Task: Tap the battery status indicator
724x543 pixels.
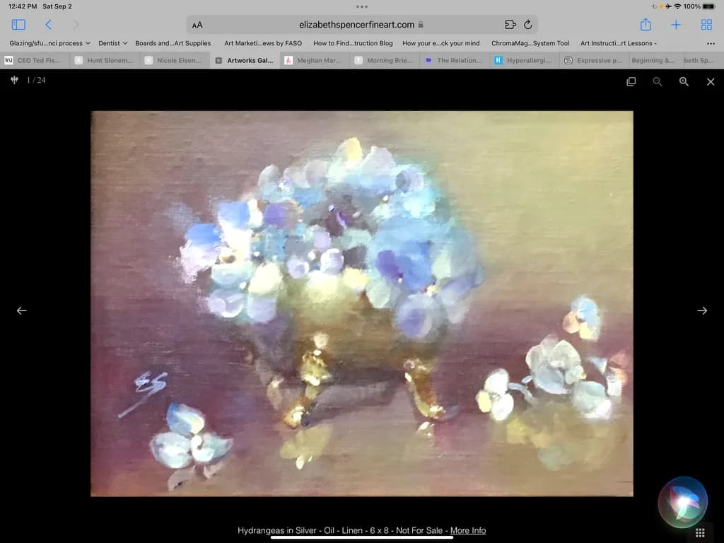Action: tap(708, 6)
